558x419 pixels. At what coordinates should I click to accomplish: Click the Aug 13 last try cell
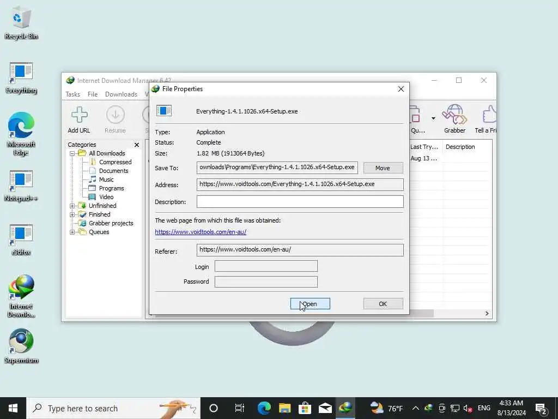point(425,158)
